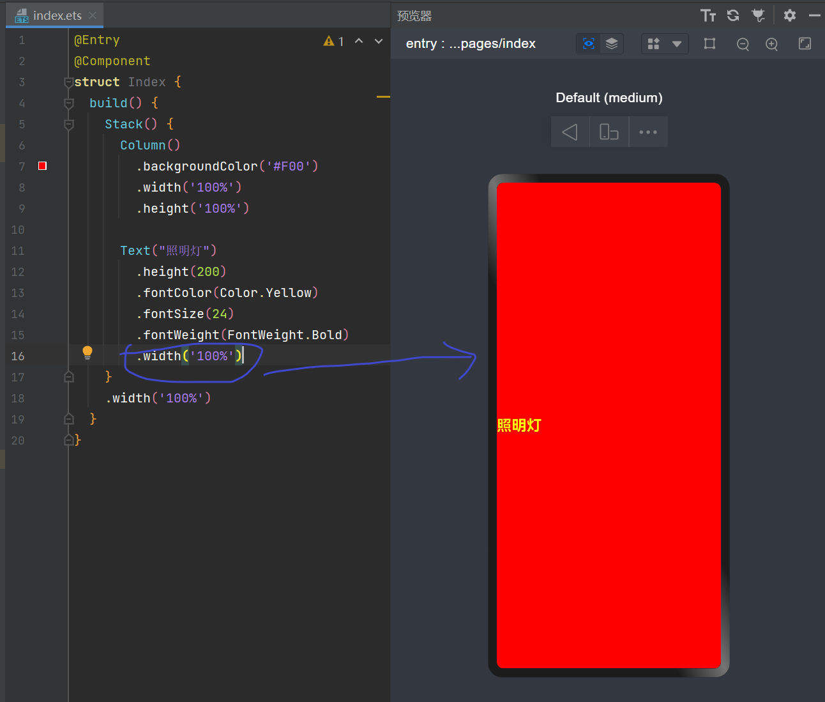Click the 照明灯 text in the preview
825x702 pixels.
[x=519, y=425]
